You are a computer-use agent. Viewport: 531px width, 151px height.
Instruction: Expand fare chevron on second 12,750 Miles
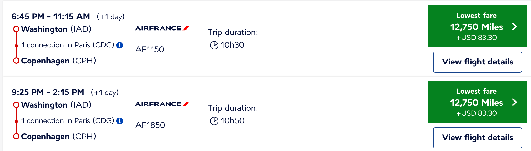coord(515,102)
